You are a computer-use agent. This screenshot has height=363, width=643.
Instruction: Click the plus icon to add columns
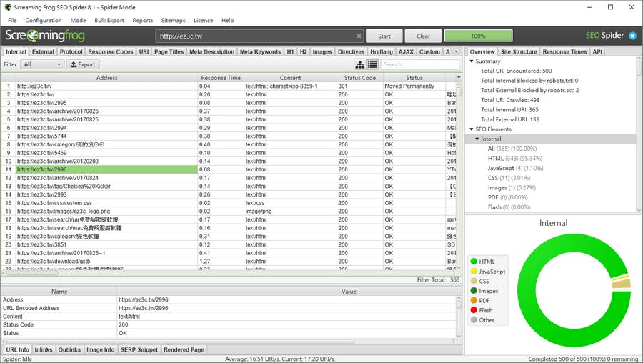457,77
